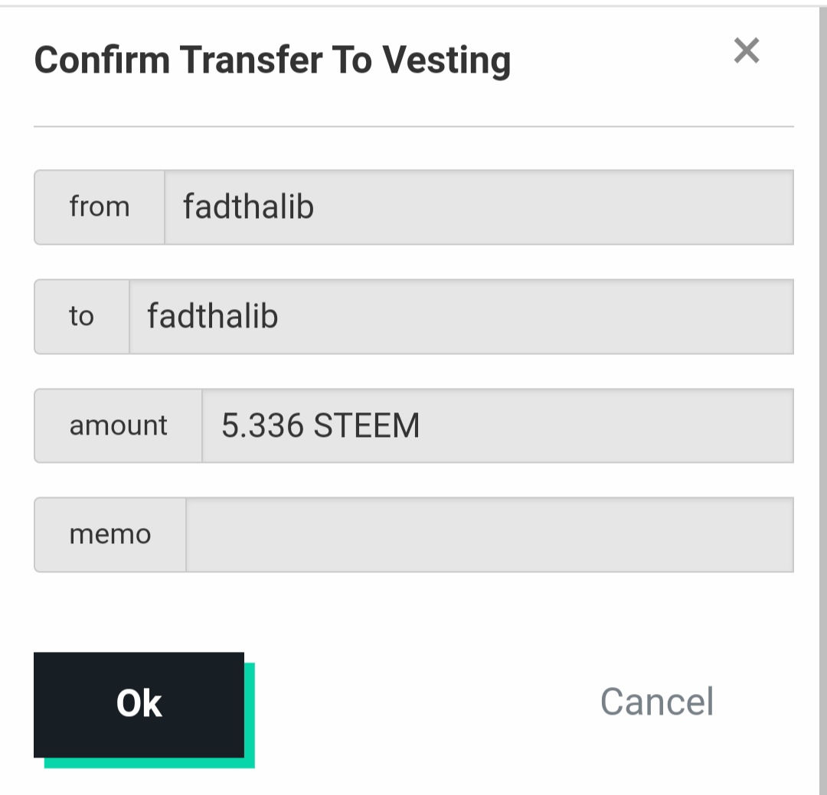
Task: Click the to account field showing fadthalib
Action: pyautogui.click(x=461, y=316)
